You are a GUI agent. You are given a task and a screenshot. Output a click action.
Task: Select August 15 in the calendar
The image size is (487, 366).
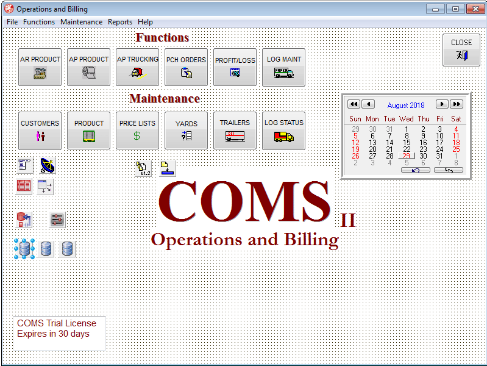[x=407, y=142]
